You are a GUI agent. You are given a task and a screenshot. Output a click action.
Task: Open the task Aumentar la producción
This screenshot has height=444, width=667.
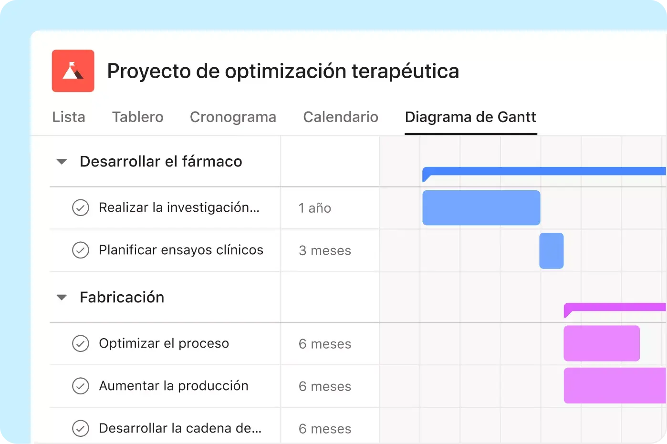point(174,386)
